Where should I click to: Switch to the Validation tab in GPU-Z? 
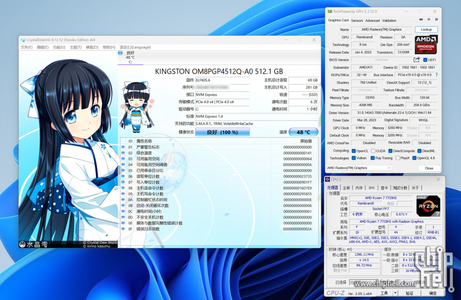click(x=389, y=21)
